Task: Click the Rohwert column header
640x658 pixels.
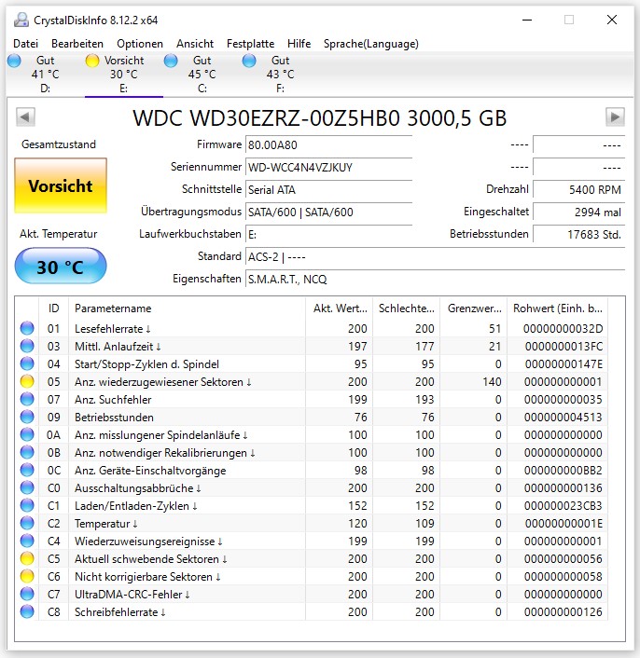Action: (557, 308)
